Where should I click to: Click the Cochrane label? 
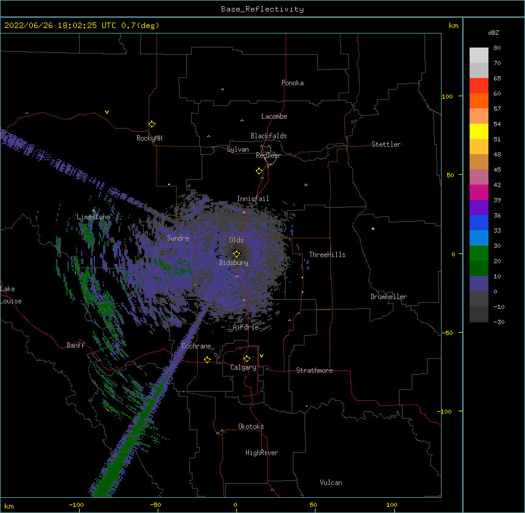(x=196, y=346)
